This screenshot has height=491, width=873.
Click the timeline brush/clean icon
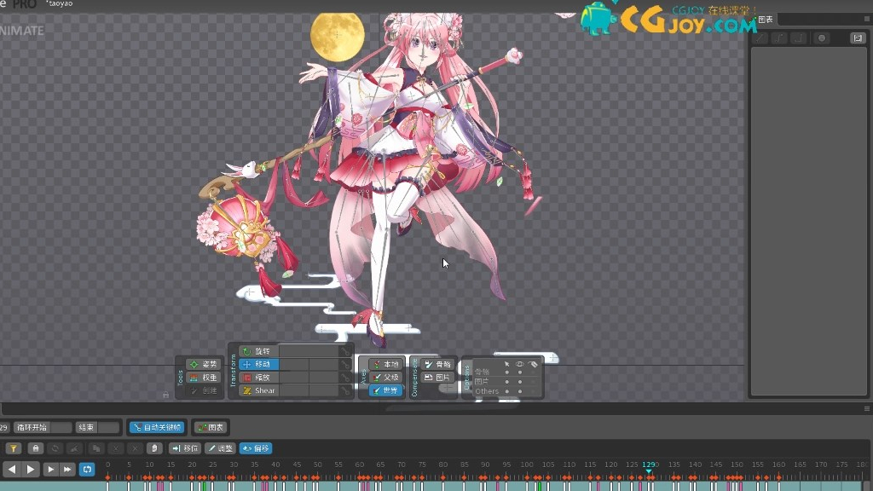pos(75,448)
